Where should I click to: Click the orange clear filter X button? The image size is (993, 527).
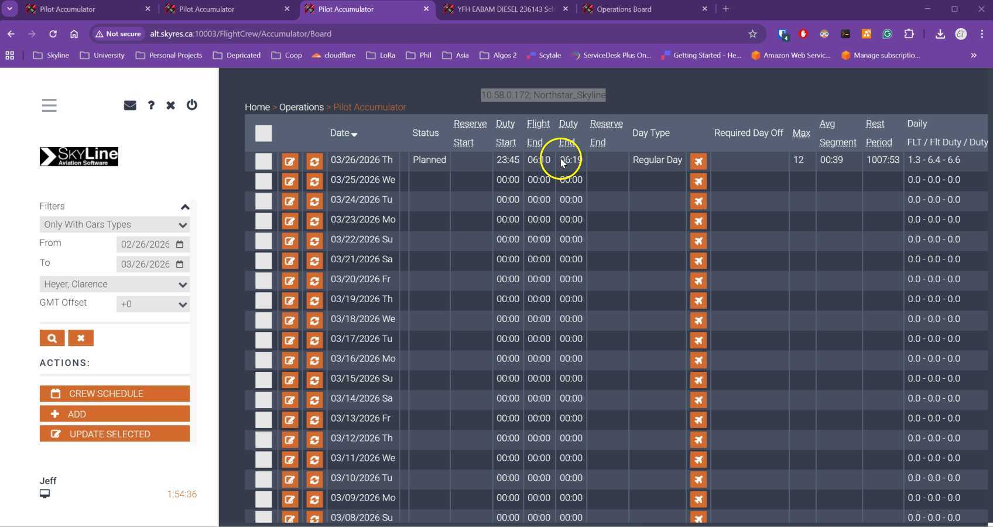pyautogui.click(x=81, y=338)
